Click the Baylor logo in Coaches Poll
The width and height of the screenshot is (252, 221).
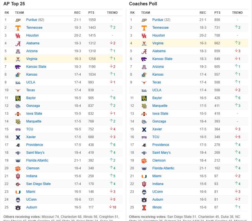(x=144, y=98)
